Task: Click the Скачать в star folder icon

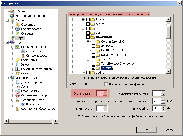Action: [x=18, y=25]
